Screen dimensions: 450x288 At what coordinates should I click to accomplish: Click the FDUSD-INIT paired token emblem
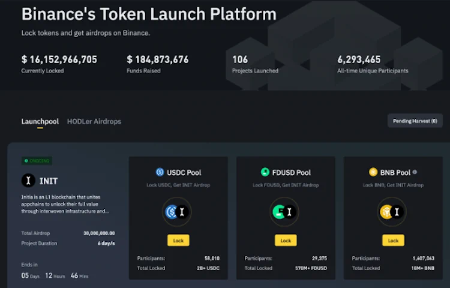pos(284,212)
